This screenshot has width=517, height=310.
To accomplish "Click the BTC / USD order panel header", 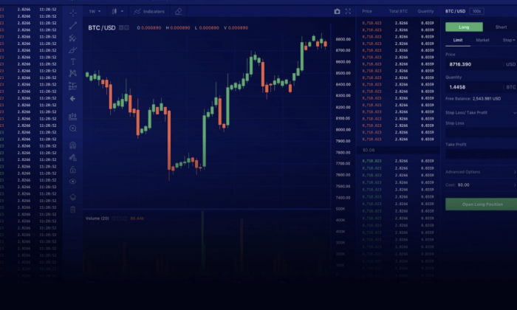I will [x=455, y=11].
